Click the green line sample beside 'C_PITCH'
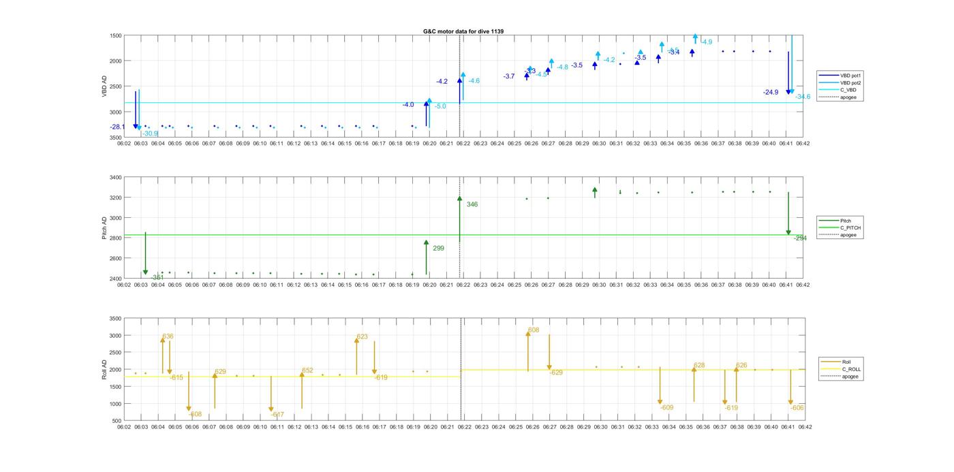The width and height of the screenshot is (954, 472). point(829,227)
